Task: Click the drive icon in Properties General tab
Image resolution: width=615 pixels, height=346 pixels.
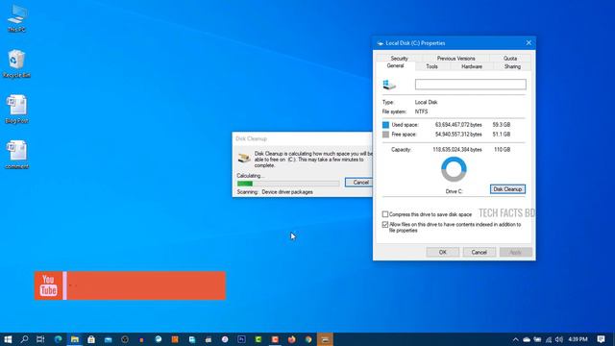Action: pos(389,85)
